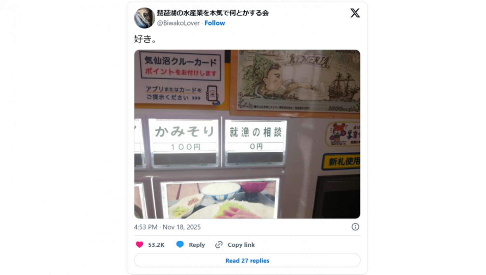Open the X logo link
The height and width of the screenshot is (275, 486).
click(x=355, y=13)
